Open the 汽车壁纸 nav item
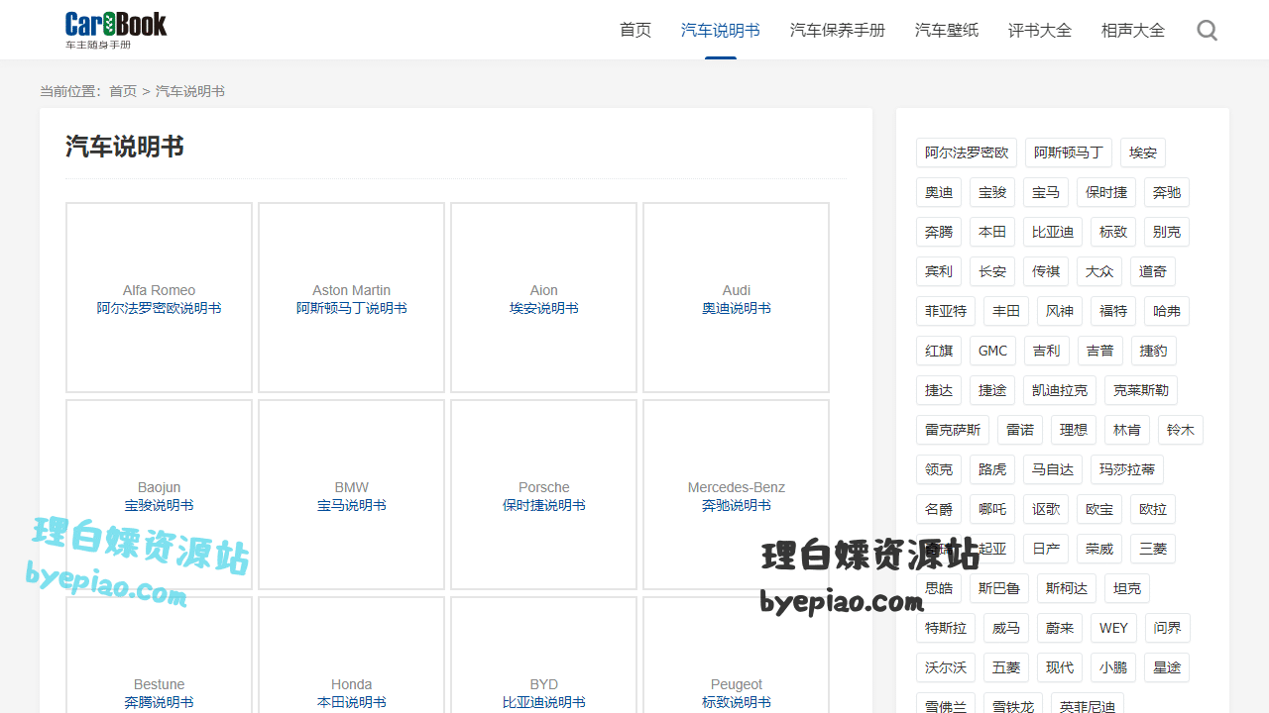This screenshot has width=1269, height=713. coord(947,30)
